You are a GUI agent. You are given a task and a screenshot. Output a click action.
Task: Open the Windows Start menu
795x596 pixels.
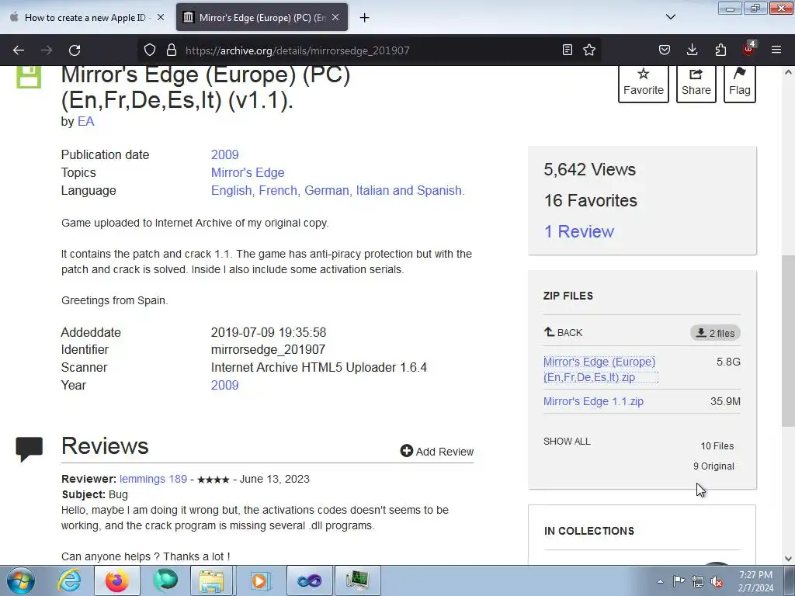[21, 580]
